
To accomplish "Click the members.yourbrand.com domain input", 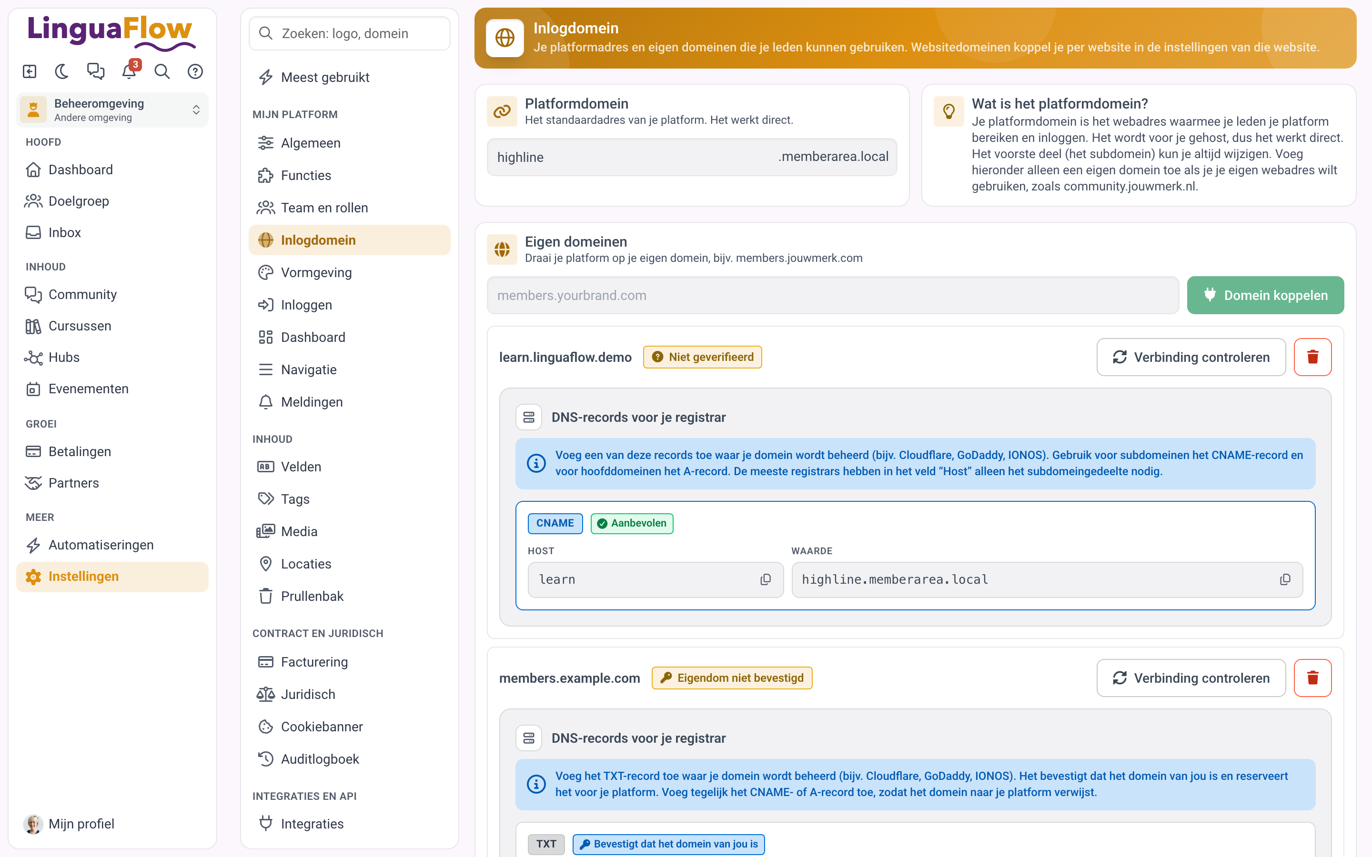I will 833,295.
